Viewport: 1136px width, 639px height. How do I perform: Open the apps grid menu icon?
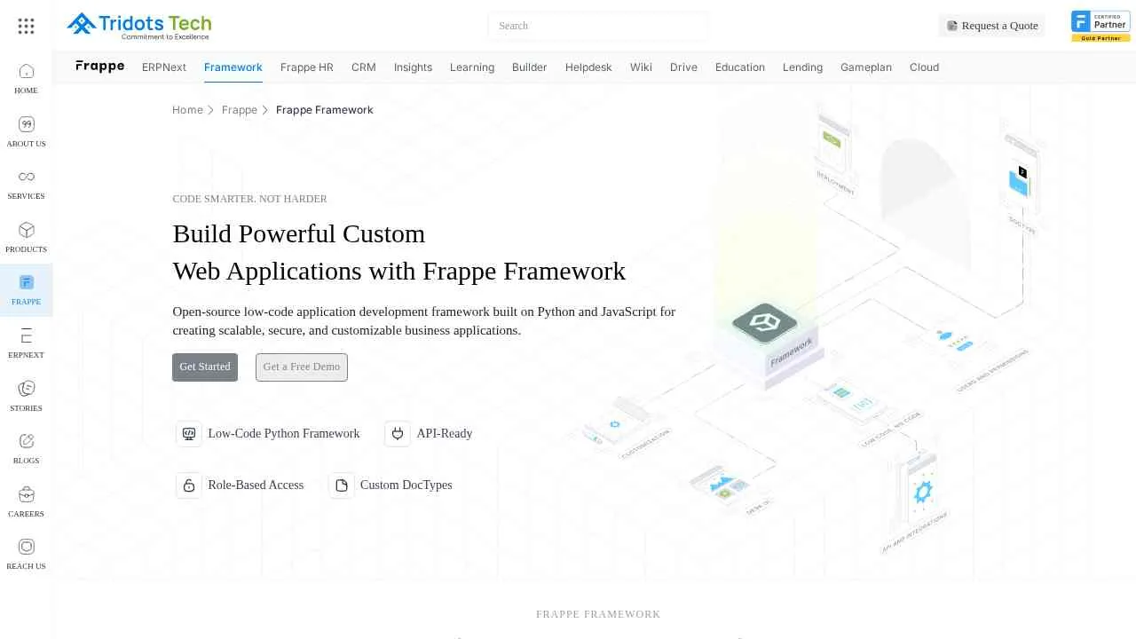coord(26,26)
